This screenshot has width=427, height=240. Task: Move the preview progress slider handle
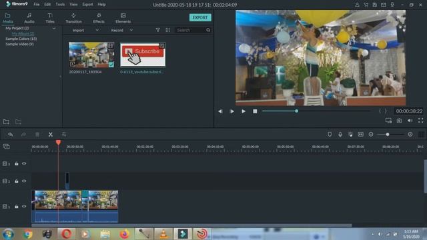point(296,111)
